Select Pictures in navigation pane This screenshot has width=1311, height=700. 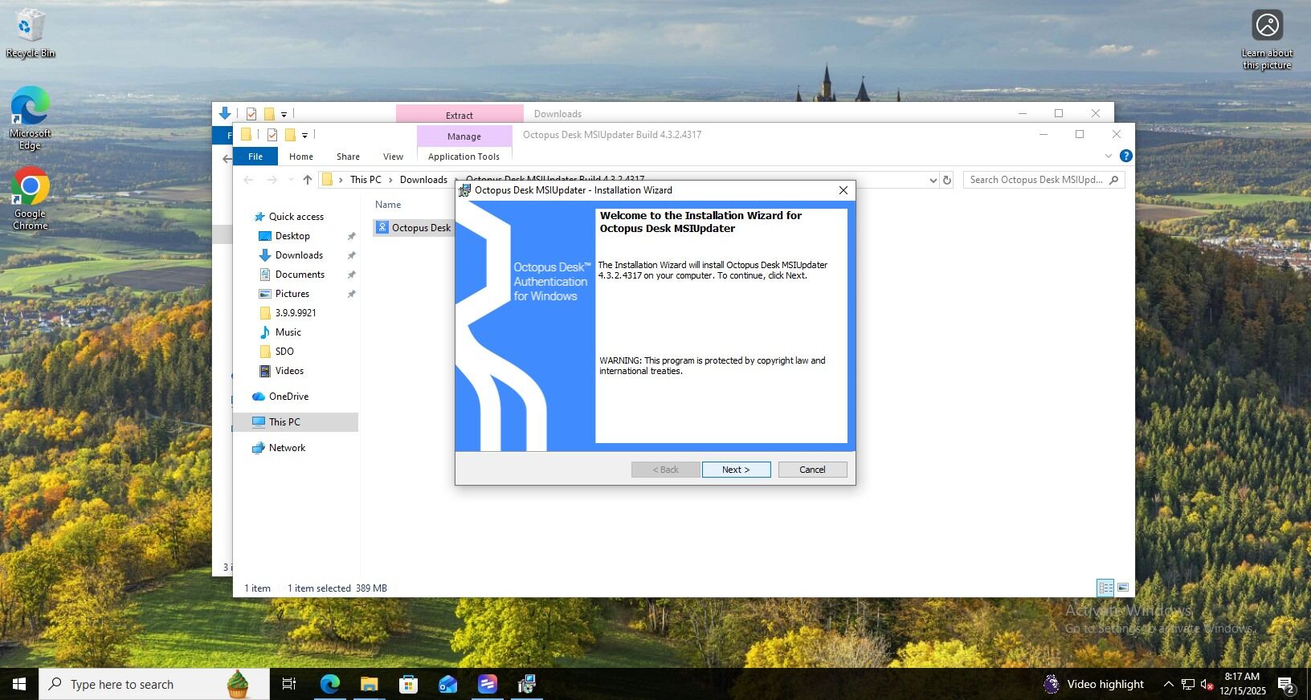292,294
